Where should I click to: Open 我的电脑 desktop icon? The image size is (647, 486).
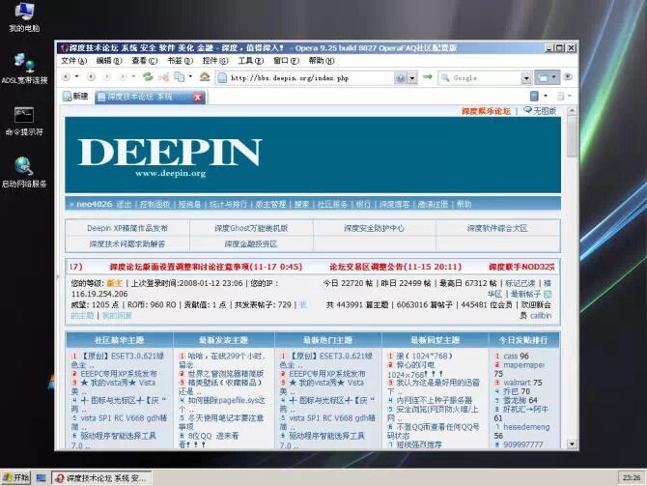click(24, 17)
